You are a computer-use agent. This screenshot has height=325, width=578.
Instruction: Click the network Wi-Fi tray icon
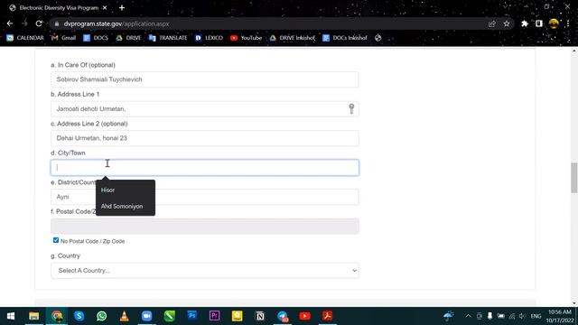(512, 316)
